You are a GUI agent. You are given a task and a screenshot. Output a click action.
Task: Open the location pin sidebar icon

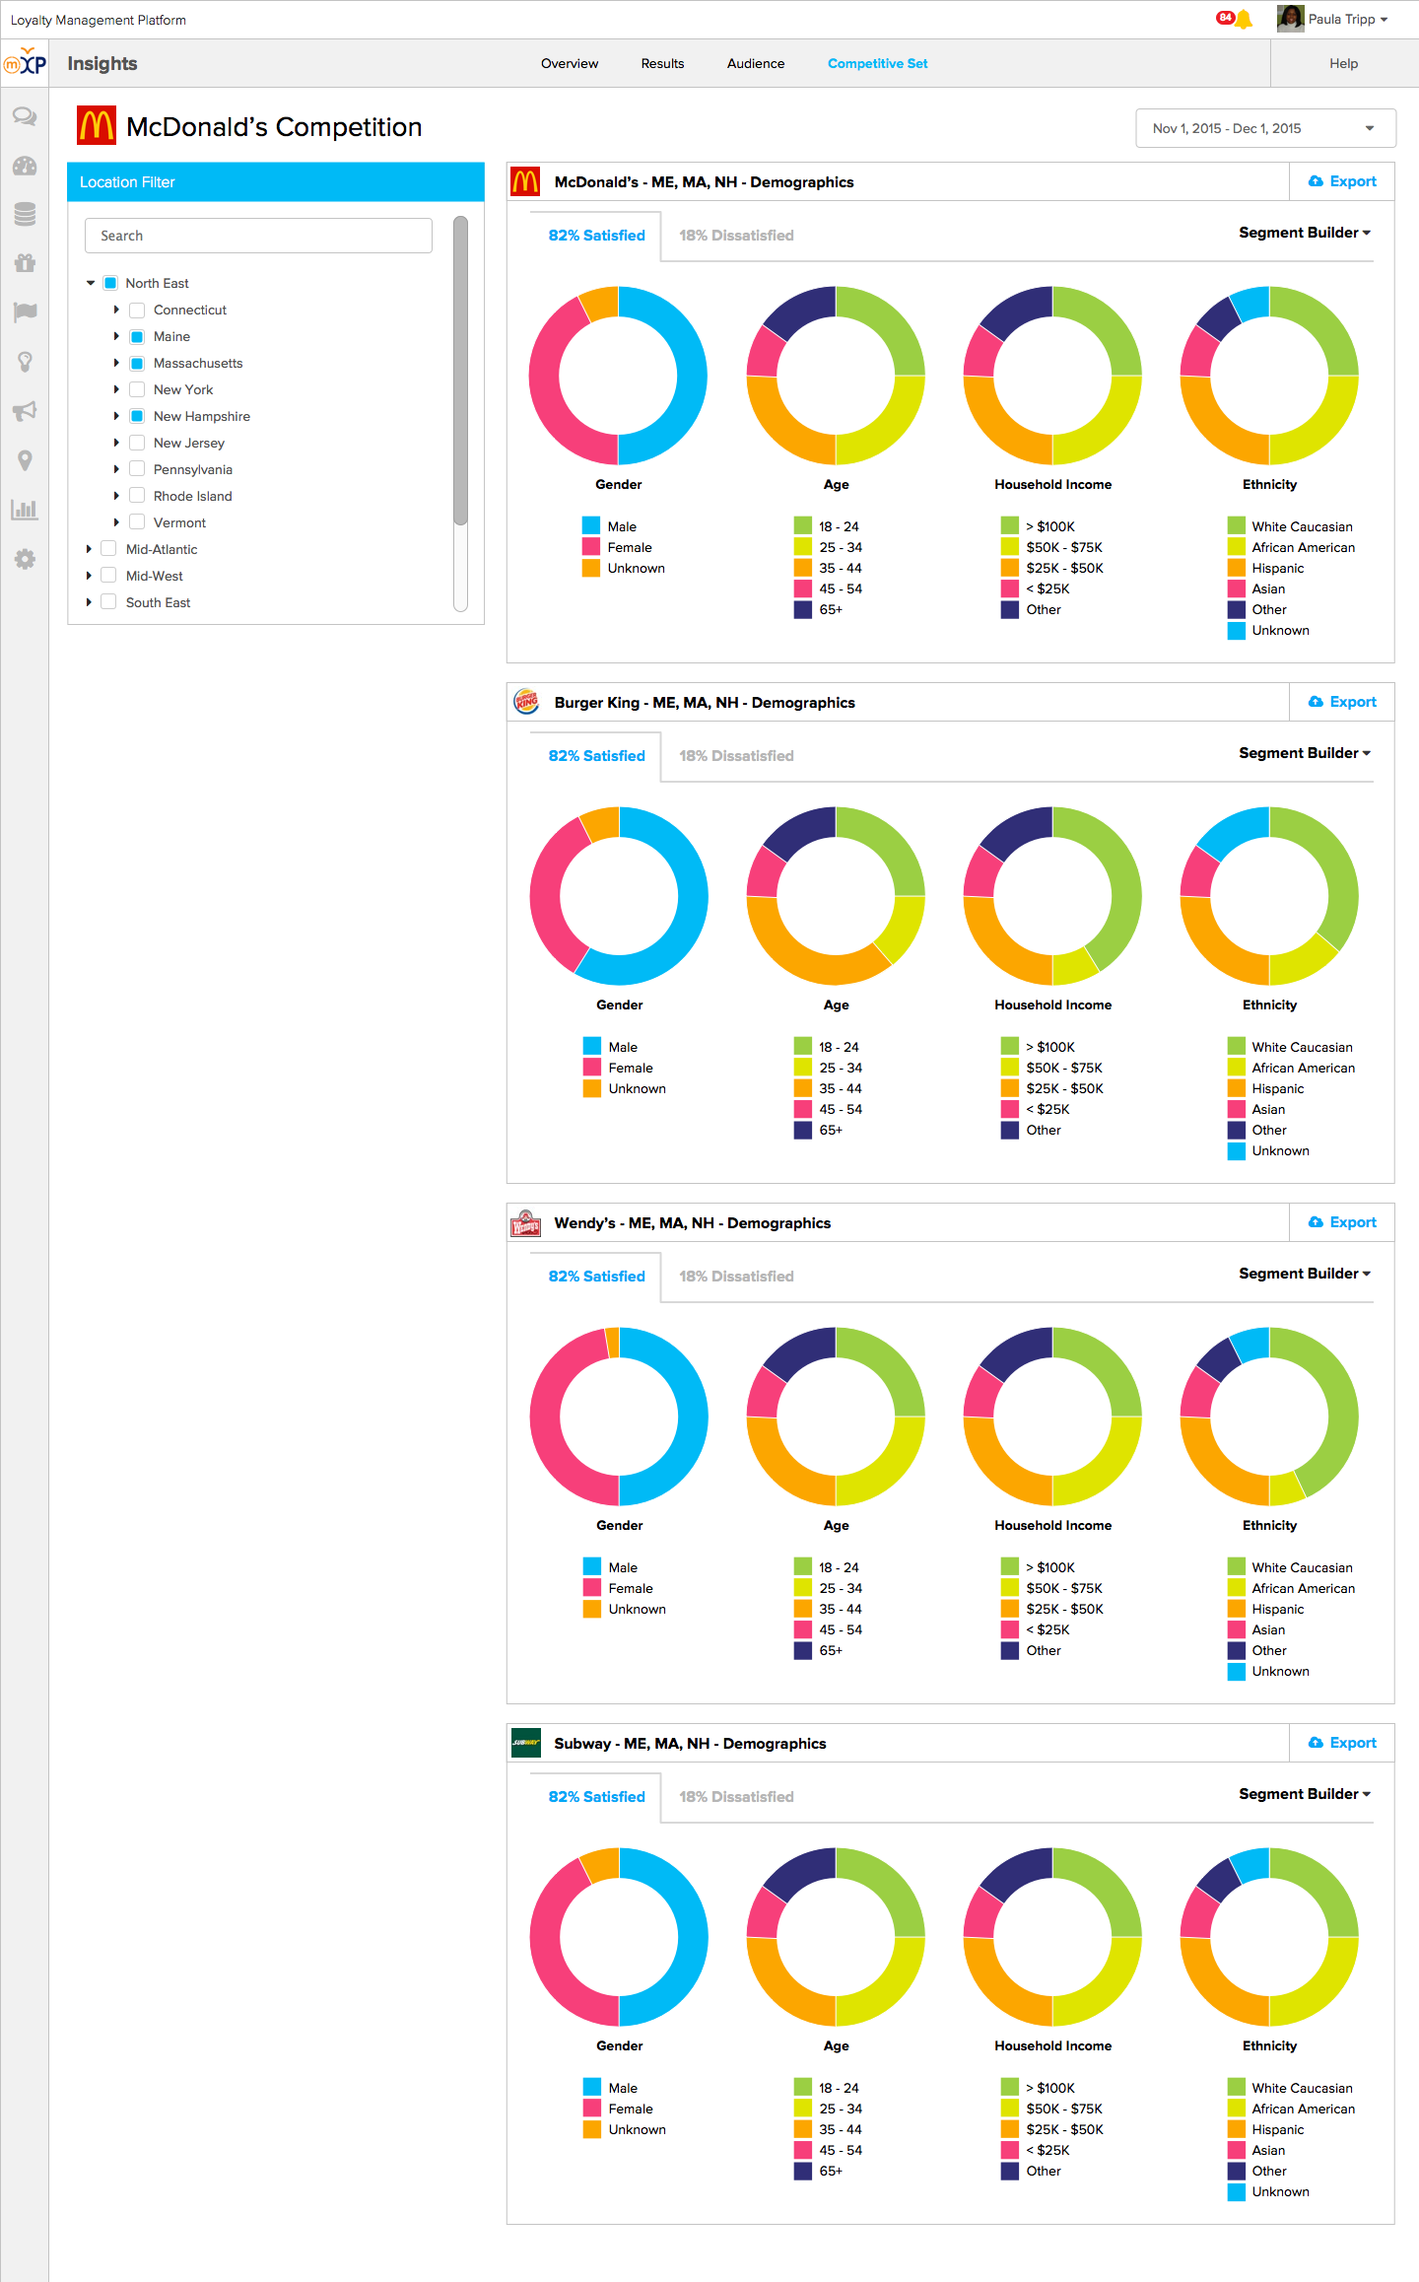click(x=25, y=460)
